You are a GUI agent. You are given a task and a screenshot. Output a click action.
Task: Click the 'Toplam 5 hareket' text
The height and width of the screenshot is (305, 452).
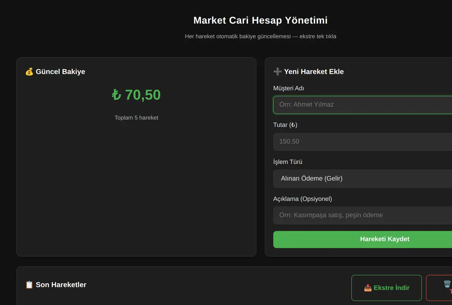[x=136, y=118]
